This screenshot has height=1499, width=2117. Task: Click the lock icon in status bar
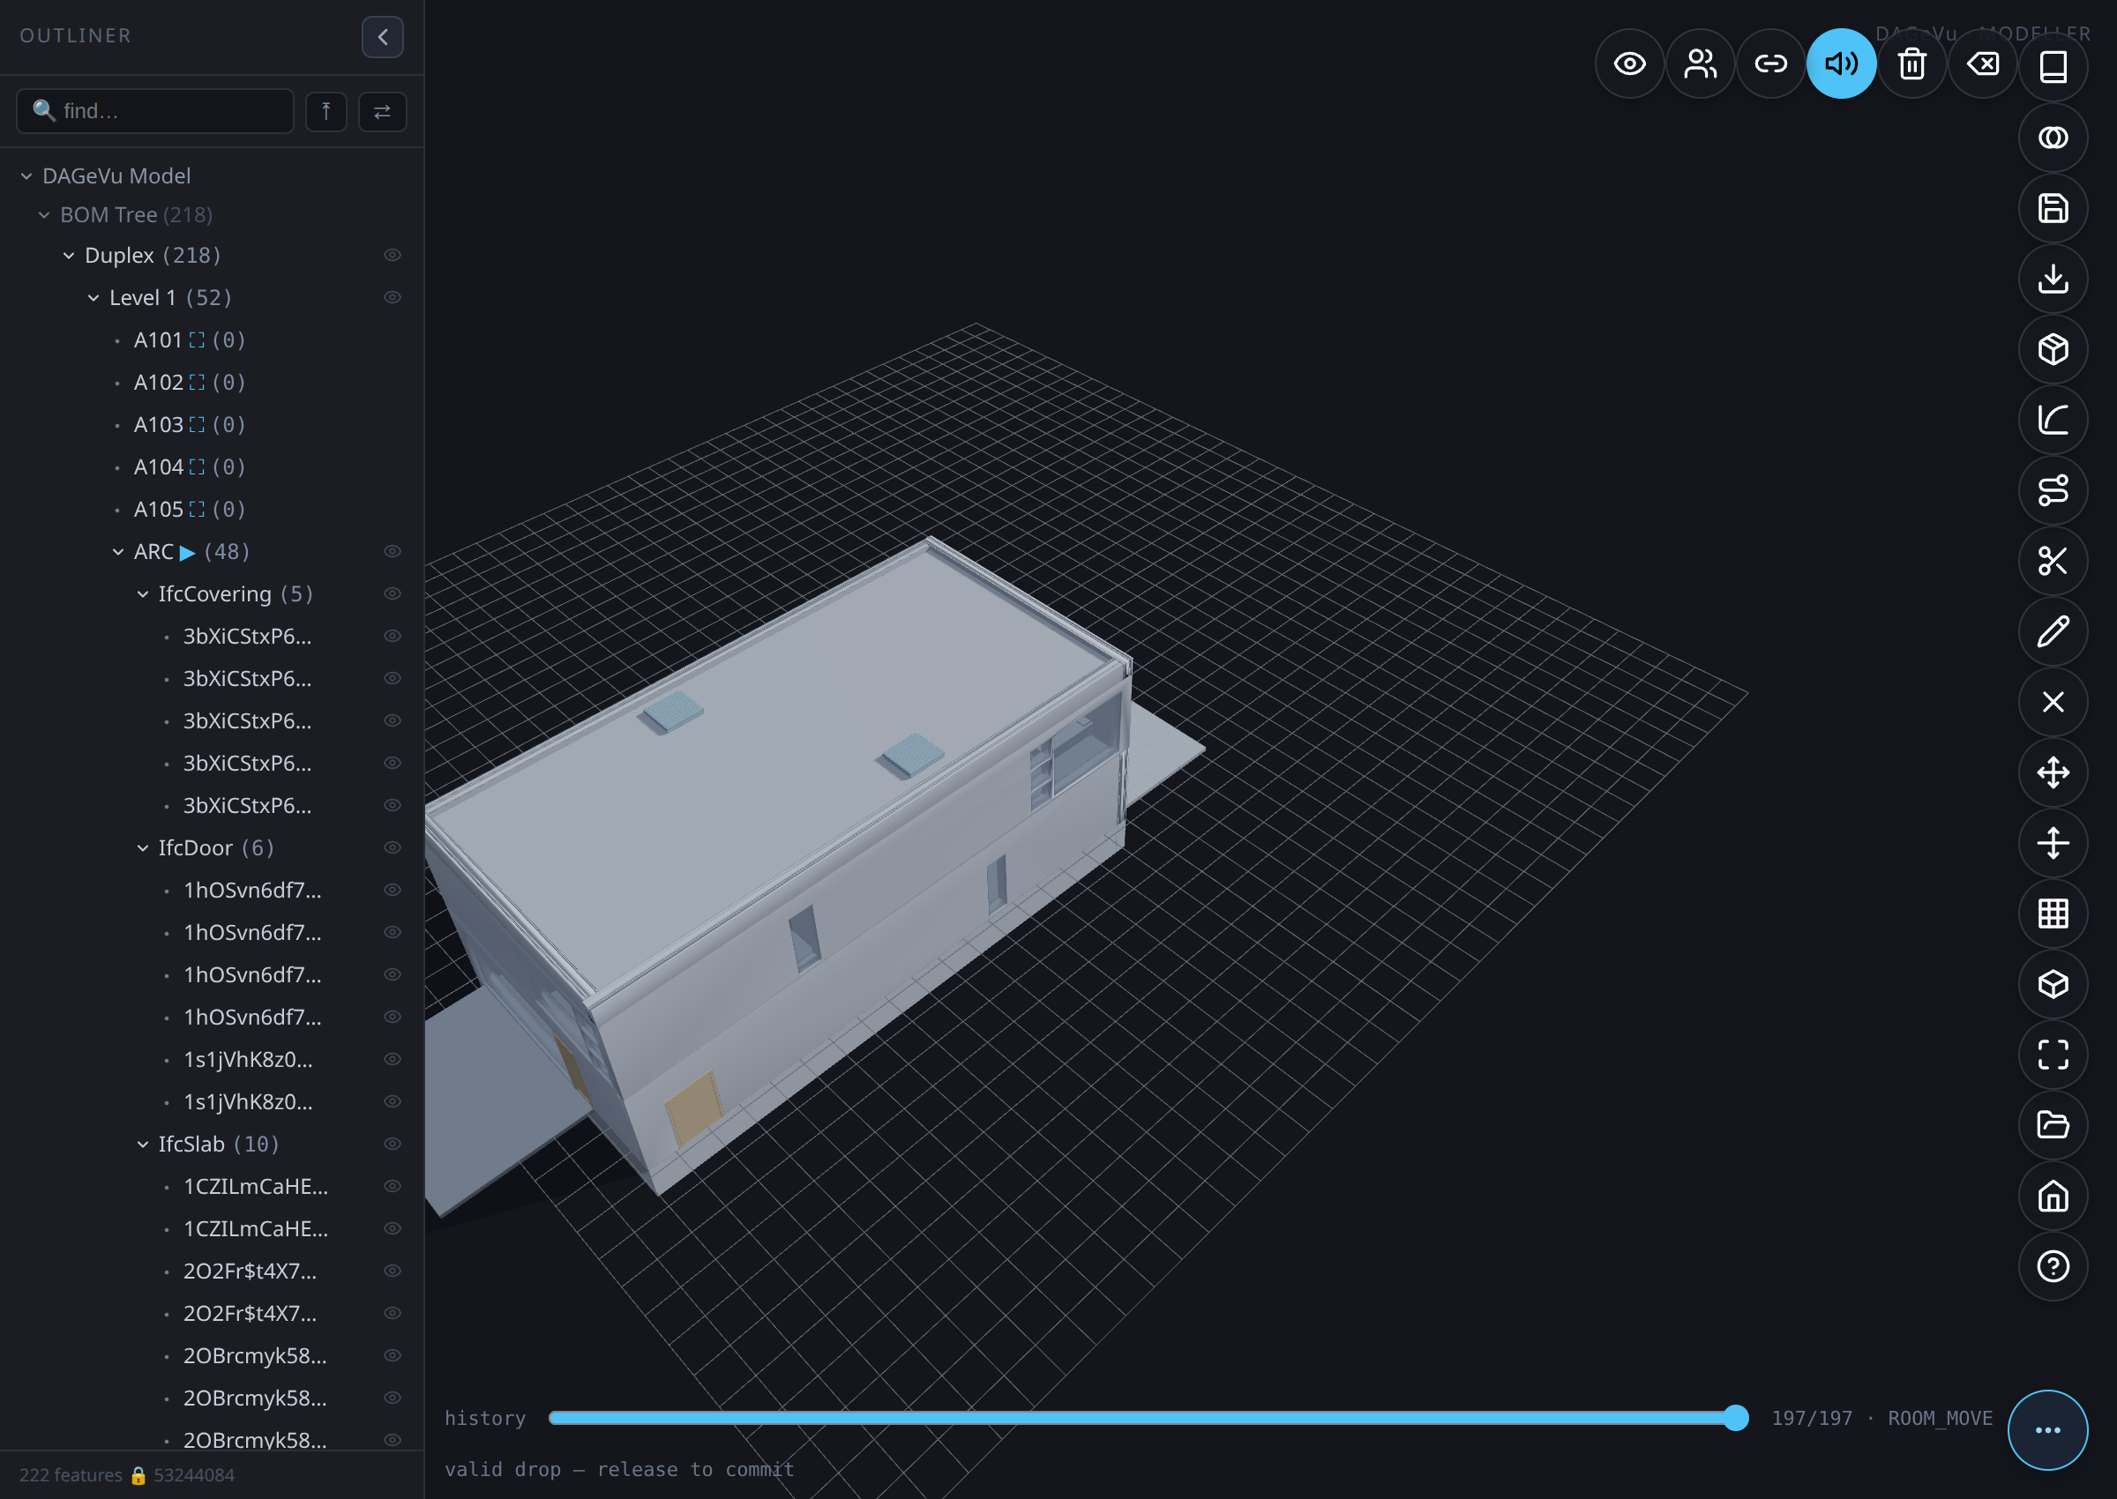[138, 1475]
